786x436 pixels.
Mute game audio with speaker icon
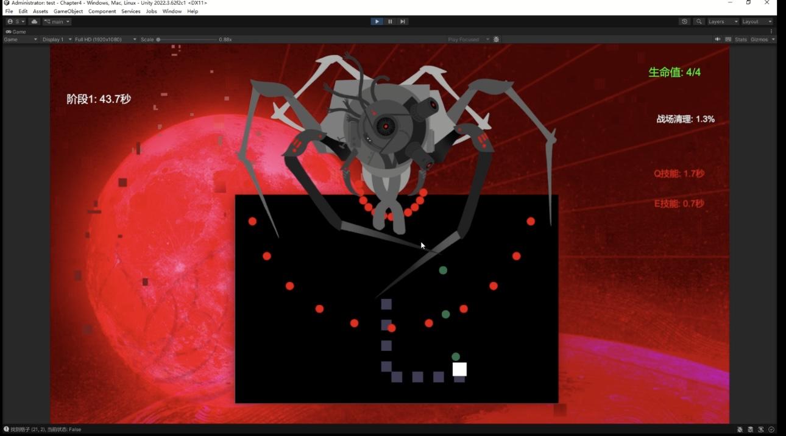[717, 40]
